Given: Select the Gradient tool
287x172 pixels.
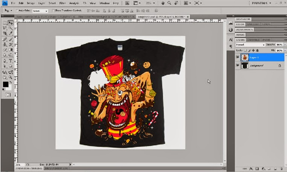Looking at the screenshot, I should tap(10, 50).
